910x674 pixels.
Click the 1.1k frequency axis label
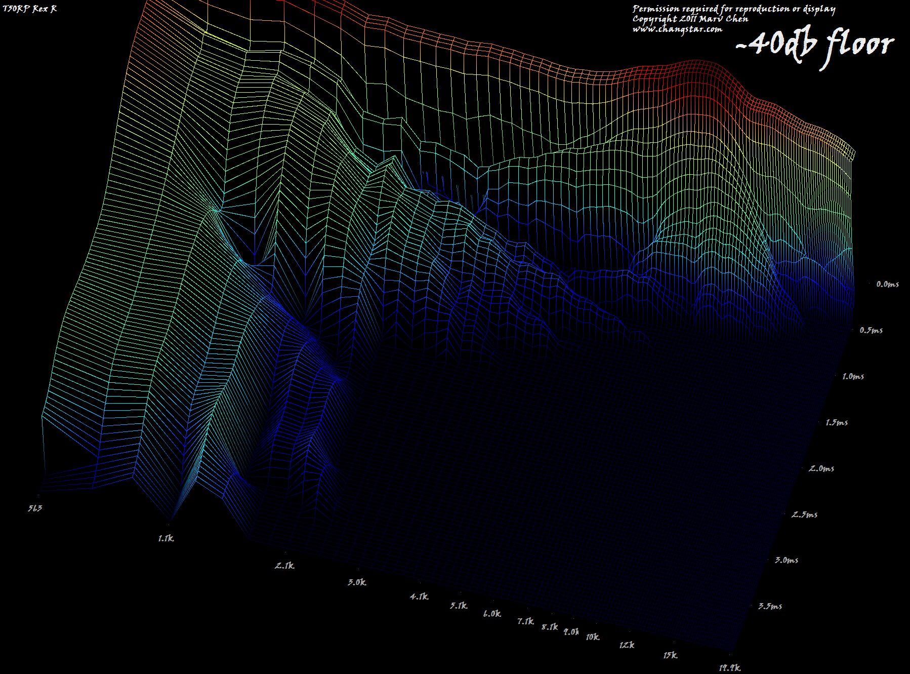166,538
